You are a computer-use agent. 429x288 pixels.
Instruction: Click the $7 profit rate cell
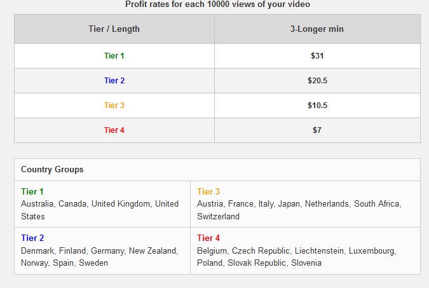(x=317, y=130)
